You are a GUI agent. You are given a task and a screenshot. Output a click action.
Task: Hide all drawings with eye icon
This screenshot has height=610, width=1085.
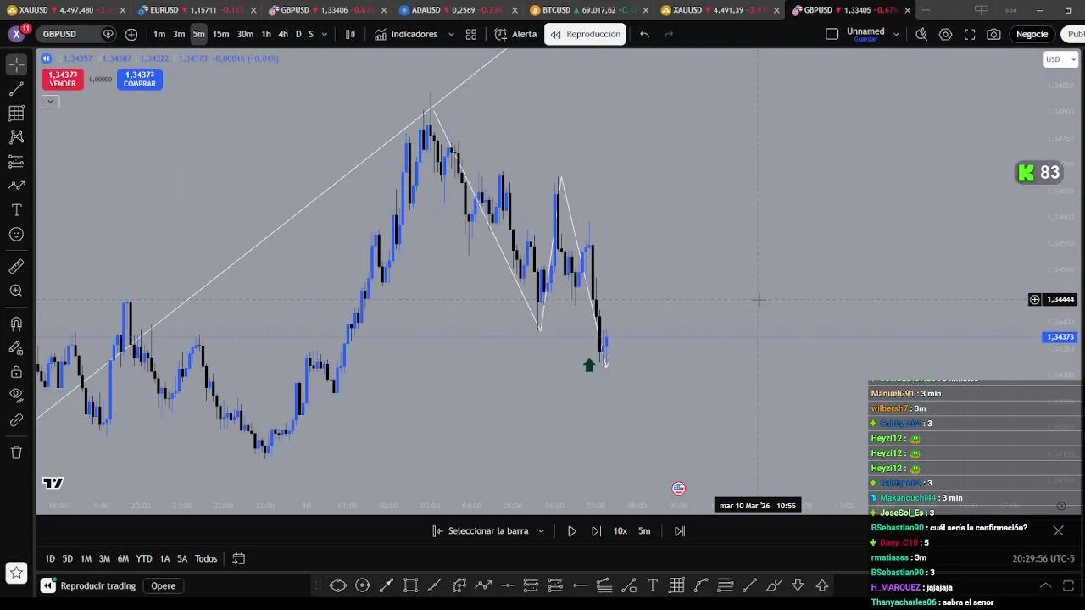pos(16,395)
